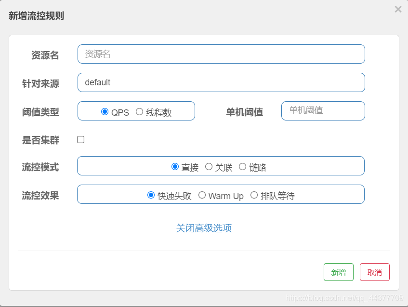This screenshot has width=408, height=307.
Task: Click the 单机阈值 label text
Action: pos(244,112)
